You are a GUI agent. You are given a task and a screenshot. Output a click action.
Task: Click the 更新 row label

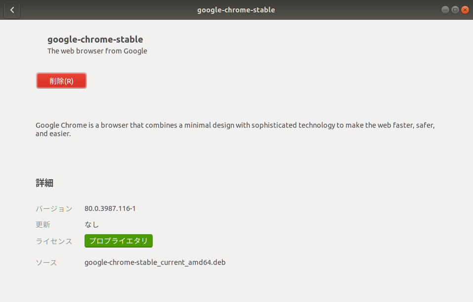[x=43, y=224]
